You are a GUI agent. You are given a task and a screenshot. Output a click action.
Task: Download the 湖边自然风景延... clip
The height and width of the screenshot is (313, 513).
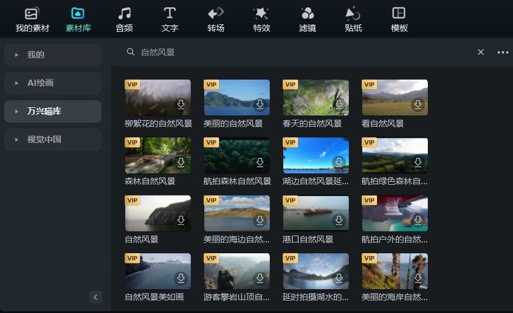pyautogui.click(x=339, y=162)
